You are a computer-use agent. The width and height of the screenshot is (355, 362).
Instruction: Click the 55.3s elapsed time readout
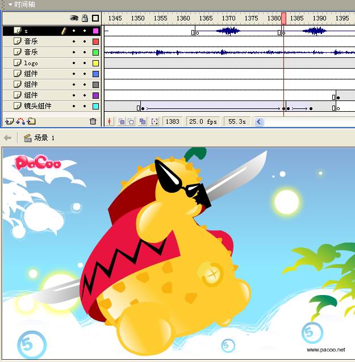point(237,121)
